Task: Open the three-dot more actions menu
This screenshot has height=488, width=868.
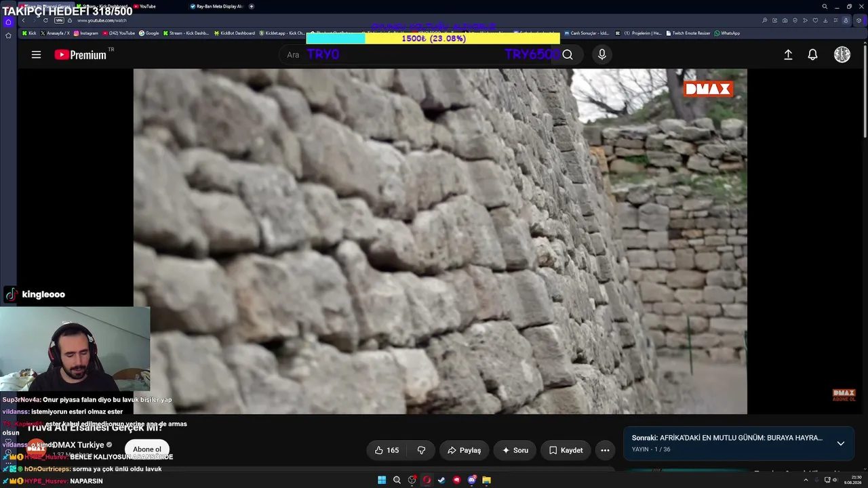Action: pos(605,450)
